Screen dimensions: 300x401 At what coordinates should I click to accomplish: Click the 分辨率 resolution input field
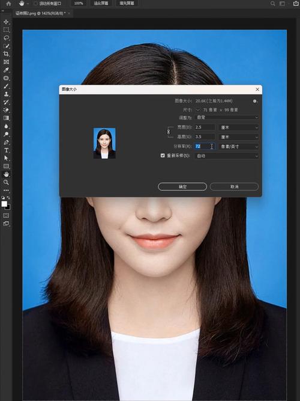pos(205,147)
